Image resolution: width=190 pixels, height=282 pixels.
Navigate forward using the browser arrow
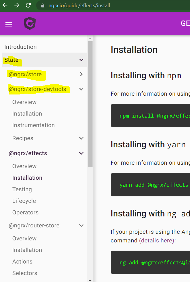(17, 5)
